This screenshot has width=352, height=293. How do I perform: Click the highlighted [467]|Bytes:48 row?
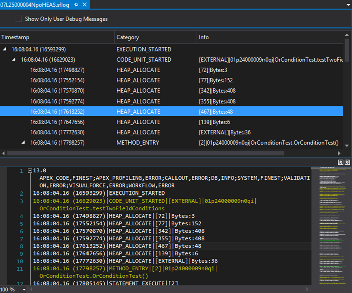click(171, 111)
